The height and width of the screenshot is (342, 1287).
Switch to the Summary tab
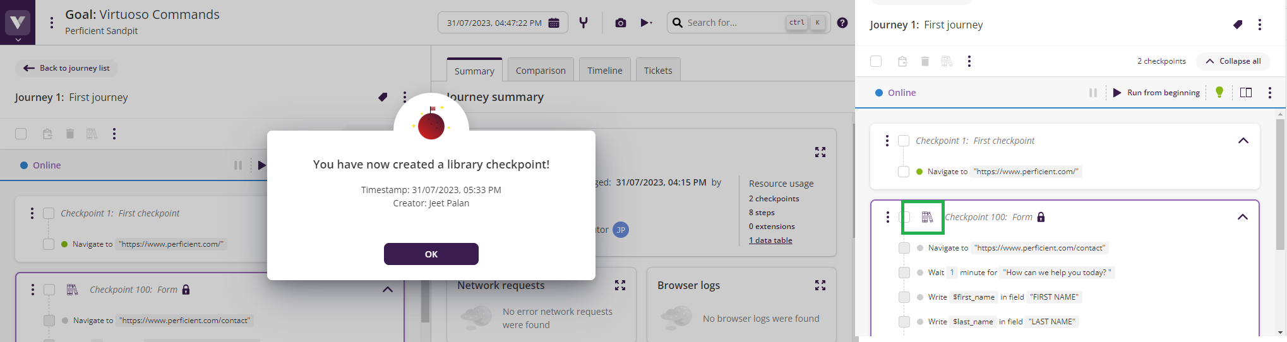point(474,71)
